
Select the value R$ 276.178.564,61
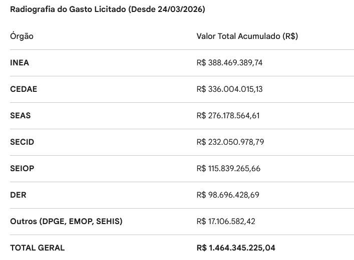click(x=228, y=116)
